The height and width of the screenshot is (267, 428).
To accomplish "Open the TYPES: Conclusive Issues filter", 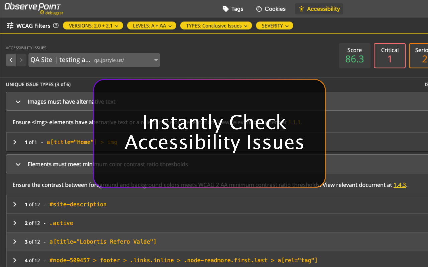I will click(216, 26).
